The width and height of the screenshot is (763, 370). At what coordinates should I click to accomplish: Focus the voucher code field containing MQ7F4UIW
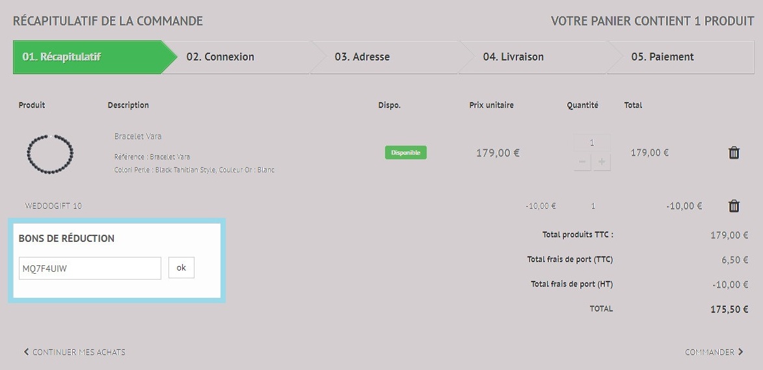90,268
